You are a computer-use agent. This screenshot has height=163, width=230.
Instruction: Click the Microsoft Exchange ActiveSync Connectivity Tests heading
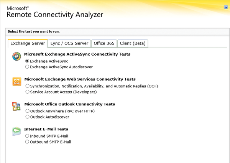click(77, 54)
